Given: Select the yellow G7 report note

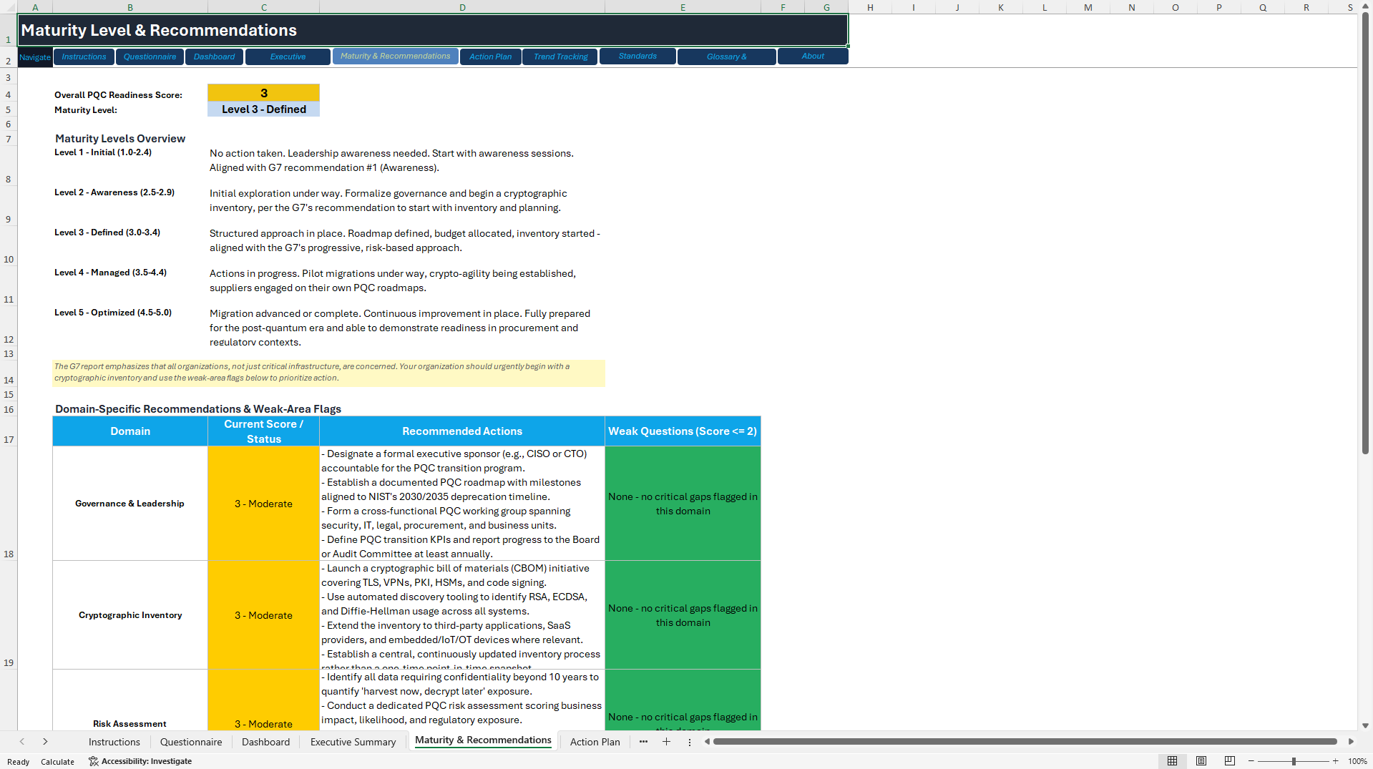Looking at the screenshot, I should pyautogui.click(x=328, y=373).
